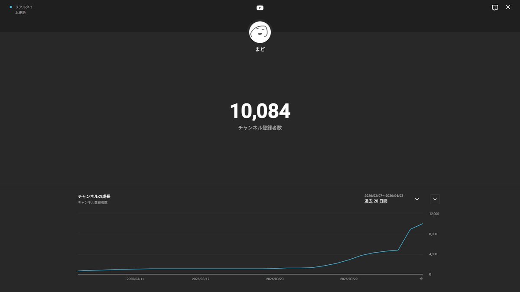Click the チャンネルの成長 chart title
The image size is (520, 292).
(94, 196)
